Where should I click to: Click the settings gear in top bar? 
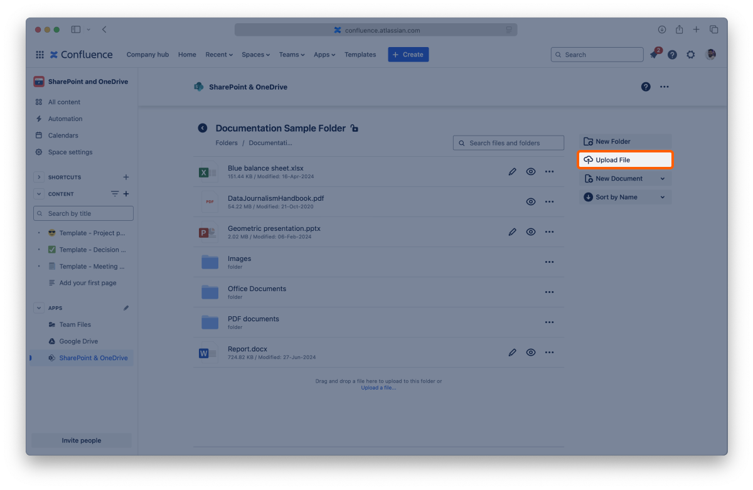click(x=690, y=55)
